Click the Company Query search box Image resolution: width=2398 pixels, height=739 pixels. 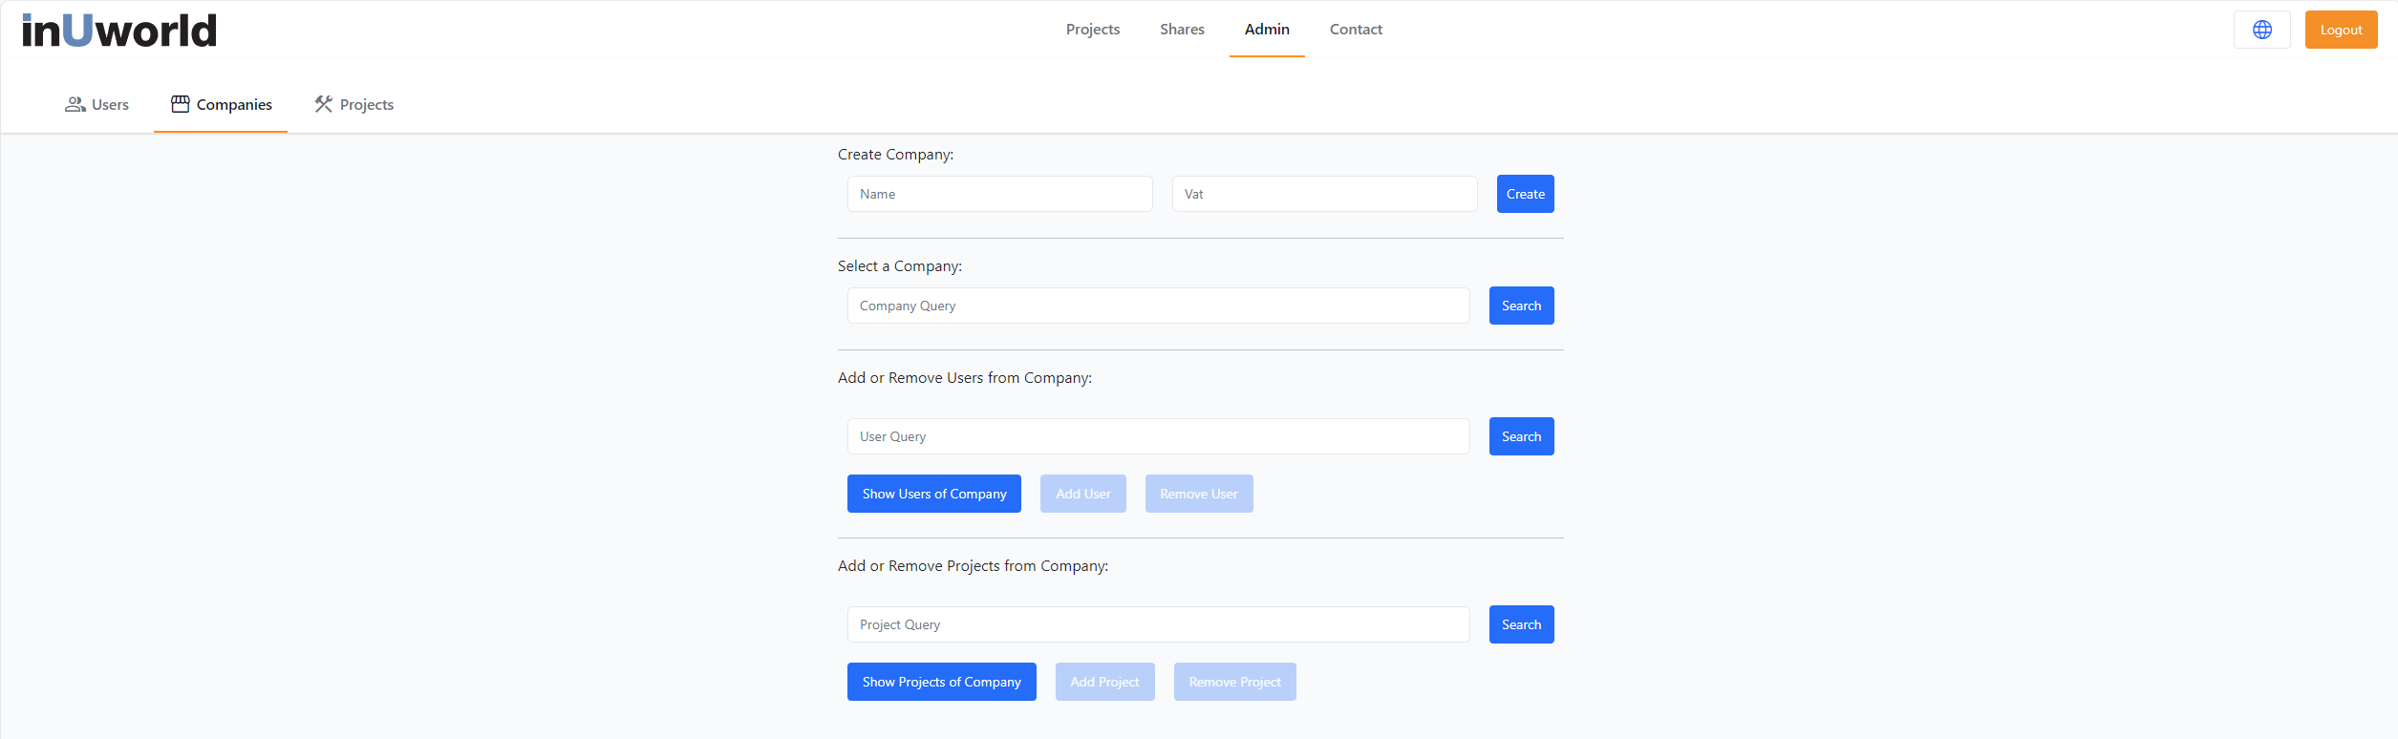(x=1158, y=306)
